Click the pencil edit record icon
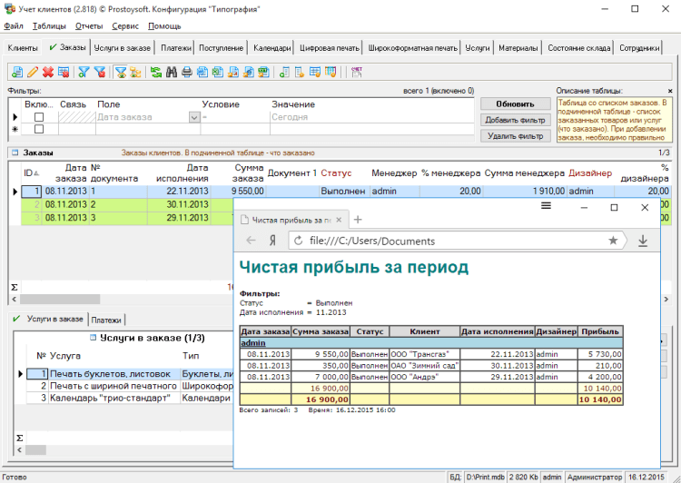This screenshot has height=483, width=681. pyautogui.click(x=33, y=72)
